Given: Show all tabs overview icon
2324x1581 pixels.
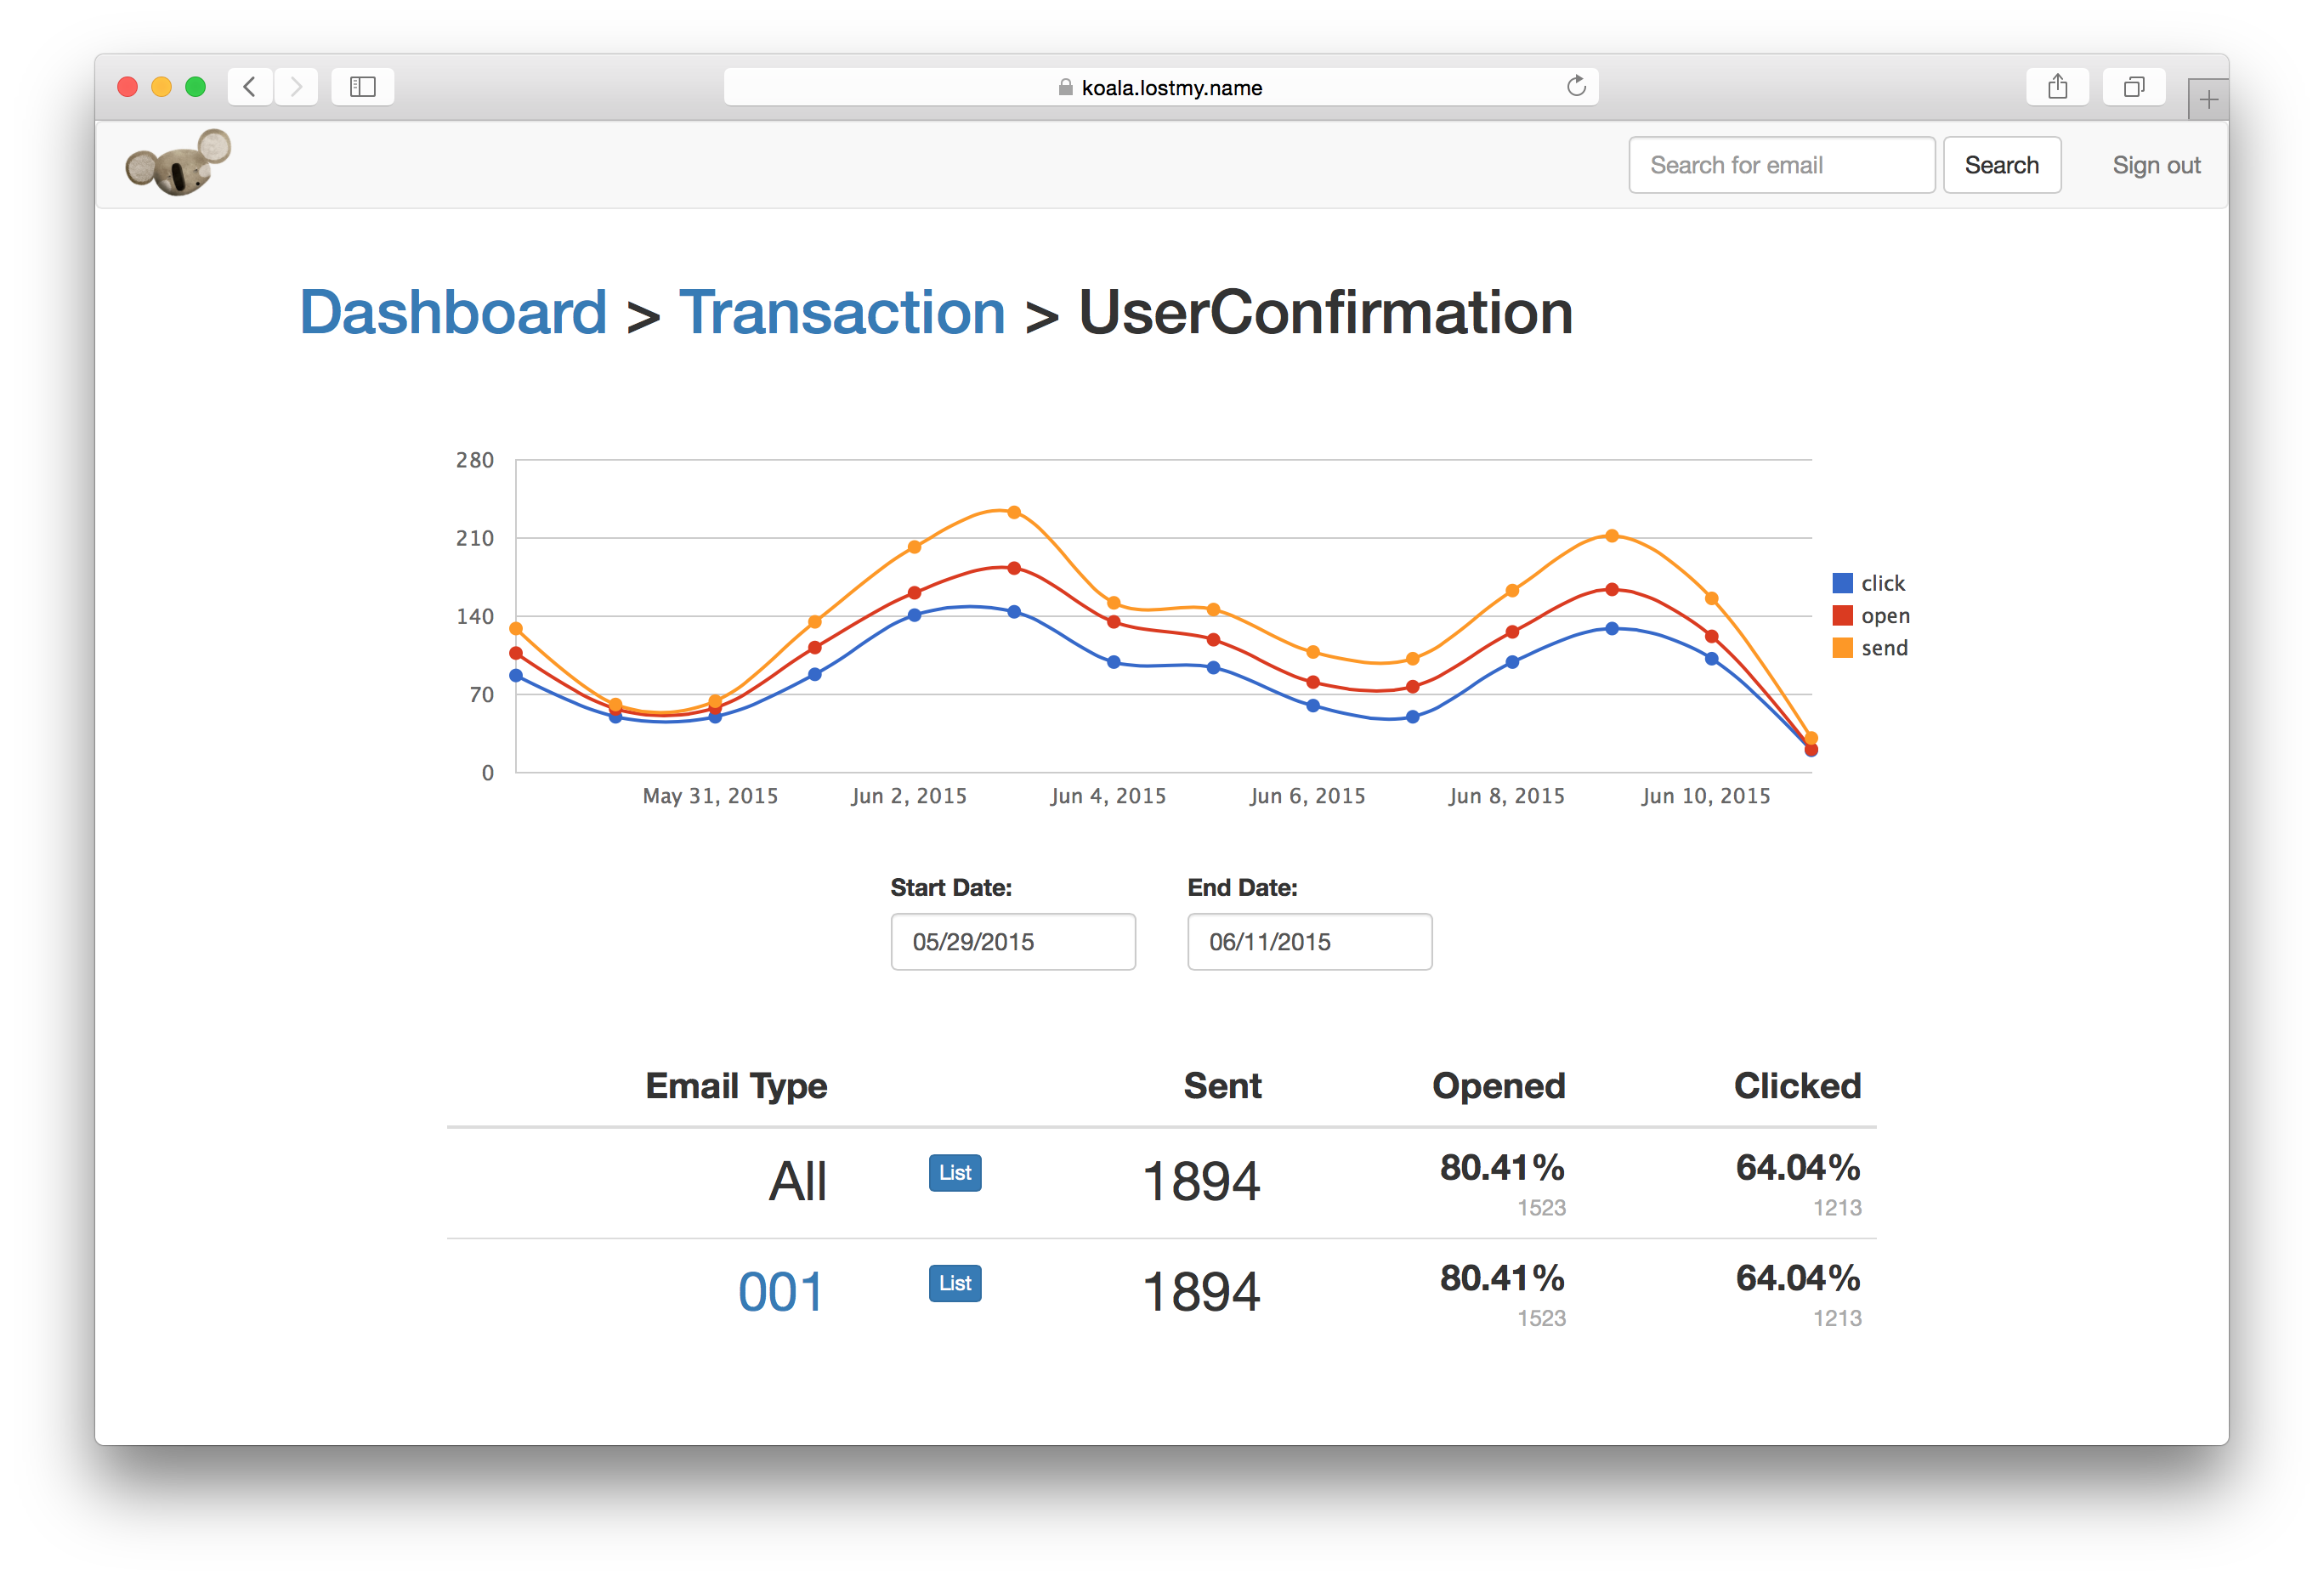Looking at the screenshot, I should click(x=2134, y=87).
